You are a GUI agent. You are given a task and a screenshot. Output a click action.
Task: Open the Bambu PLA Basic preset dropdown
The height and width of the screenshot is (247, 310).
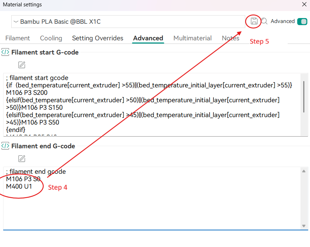127,22
